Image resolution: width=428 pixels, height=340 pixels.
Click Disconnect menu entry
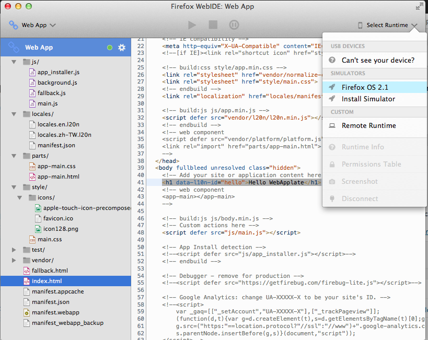tap(375, 198)
